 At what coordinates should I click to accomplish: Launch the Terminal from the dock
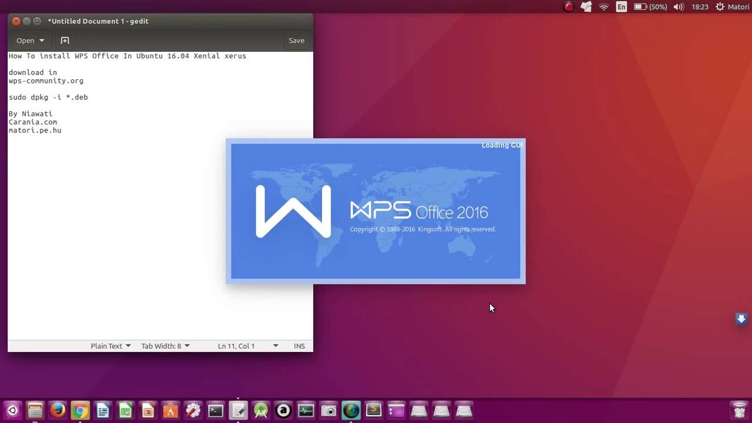tap(216, 410)
